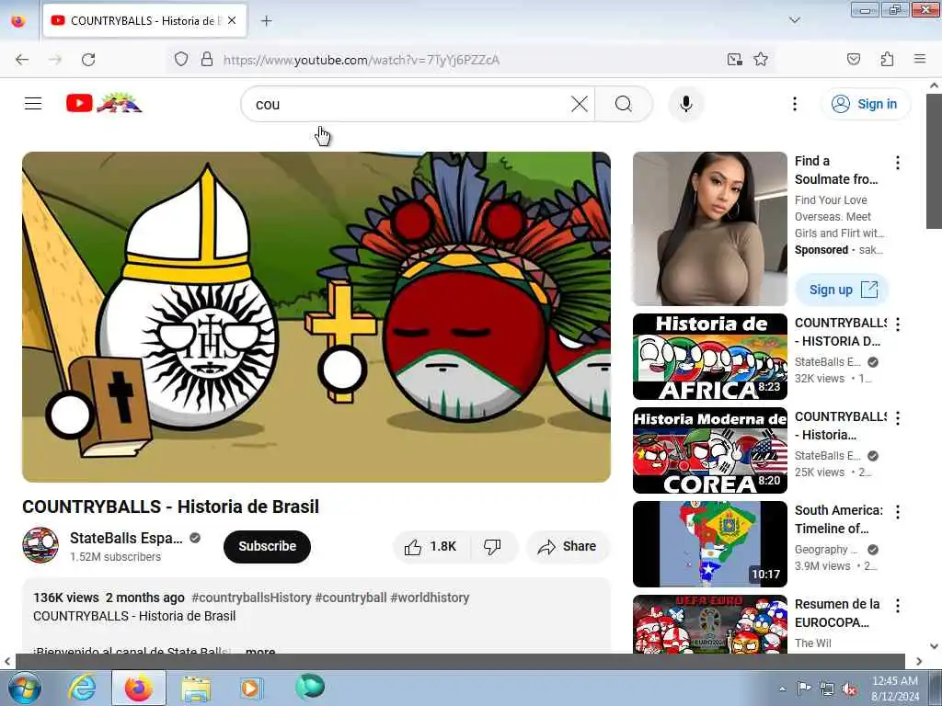
Task: Like the video with thumbs up
Action: pyautogui.click(x=431, y=546)
